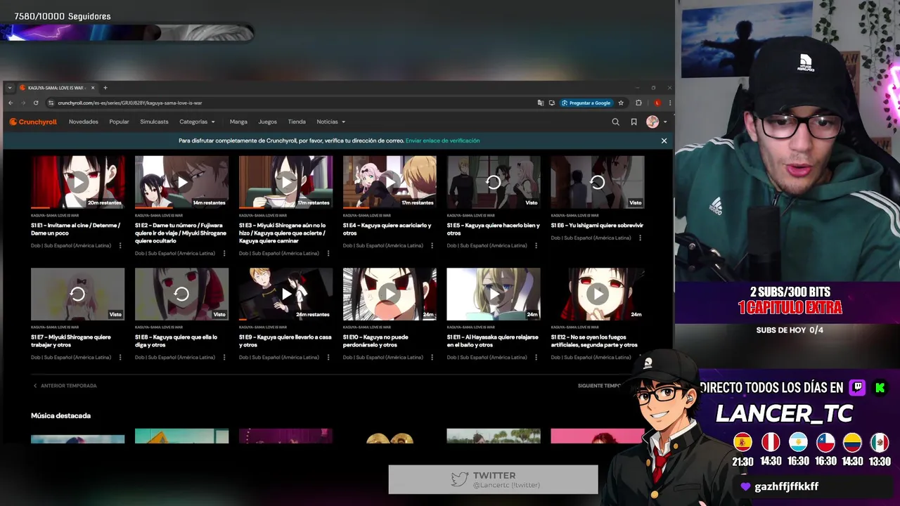Expand the Noticias dropdown
The width and height of the screenshot is (900, 506).
coord(331,122)
